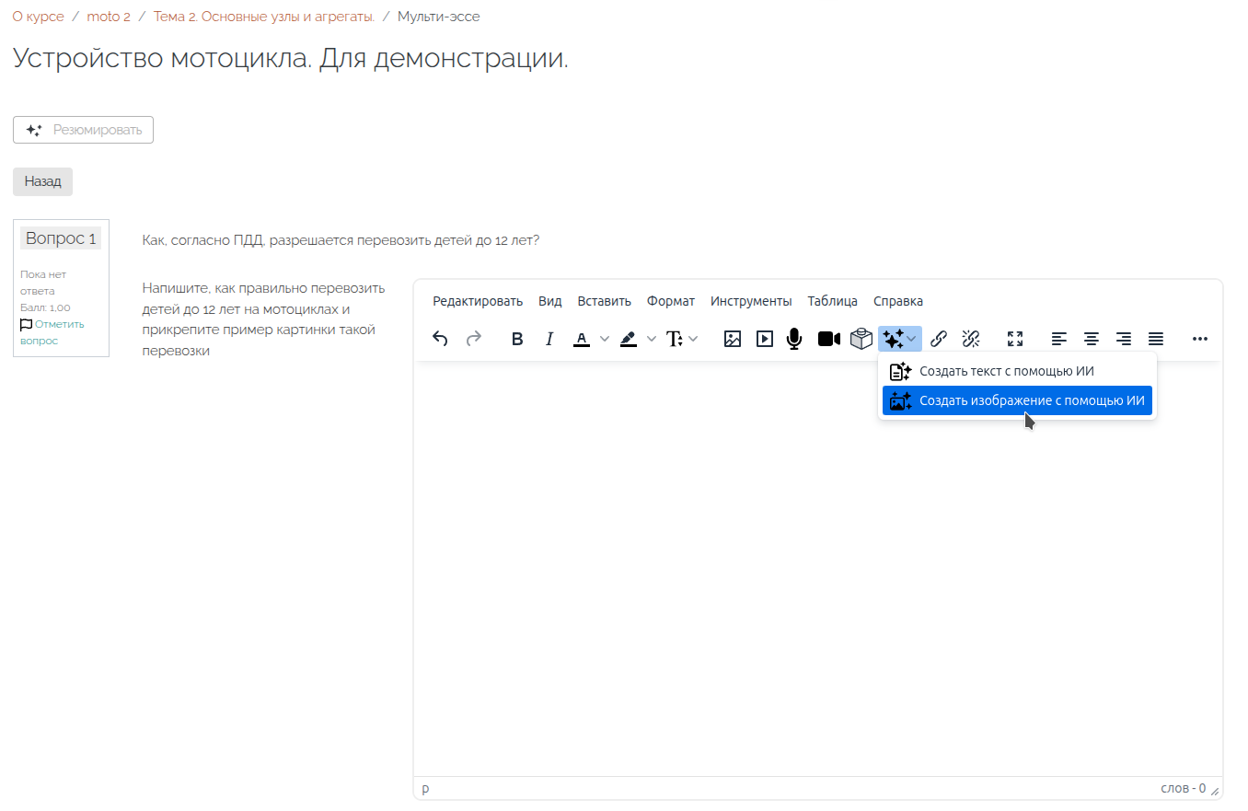
Task: Open the Вид menu
Action: tap(550, 301)
